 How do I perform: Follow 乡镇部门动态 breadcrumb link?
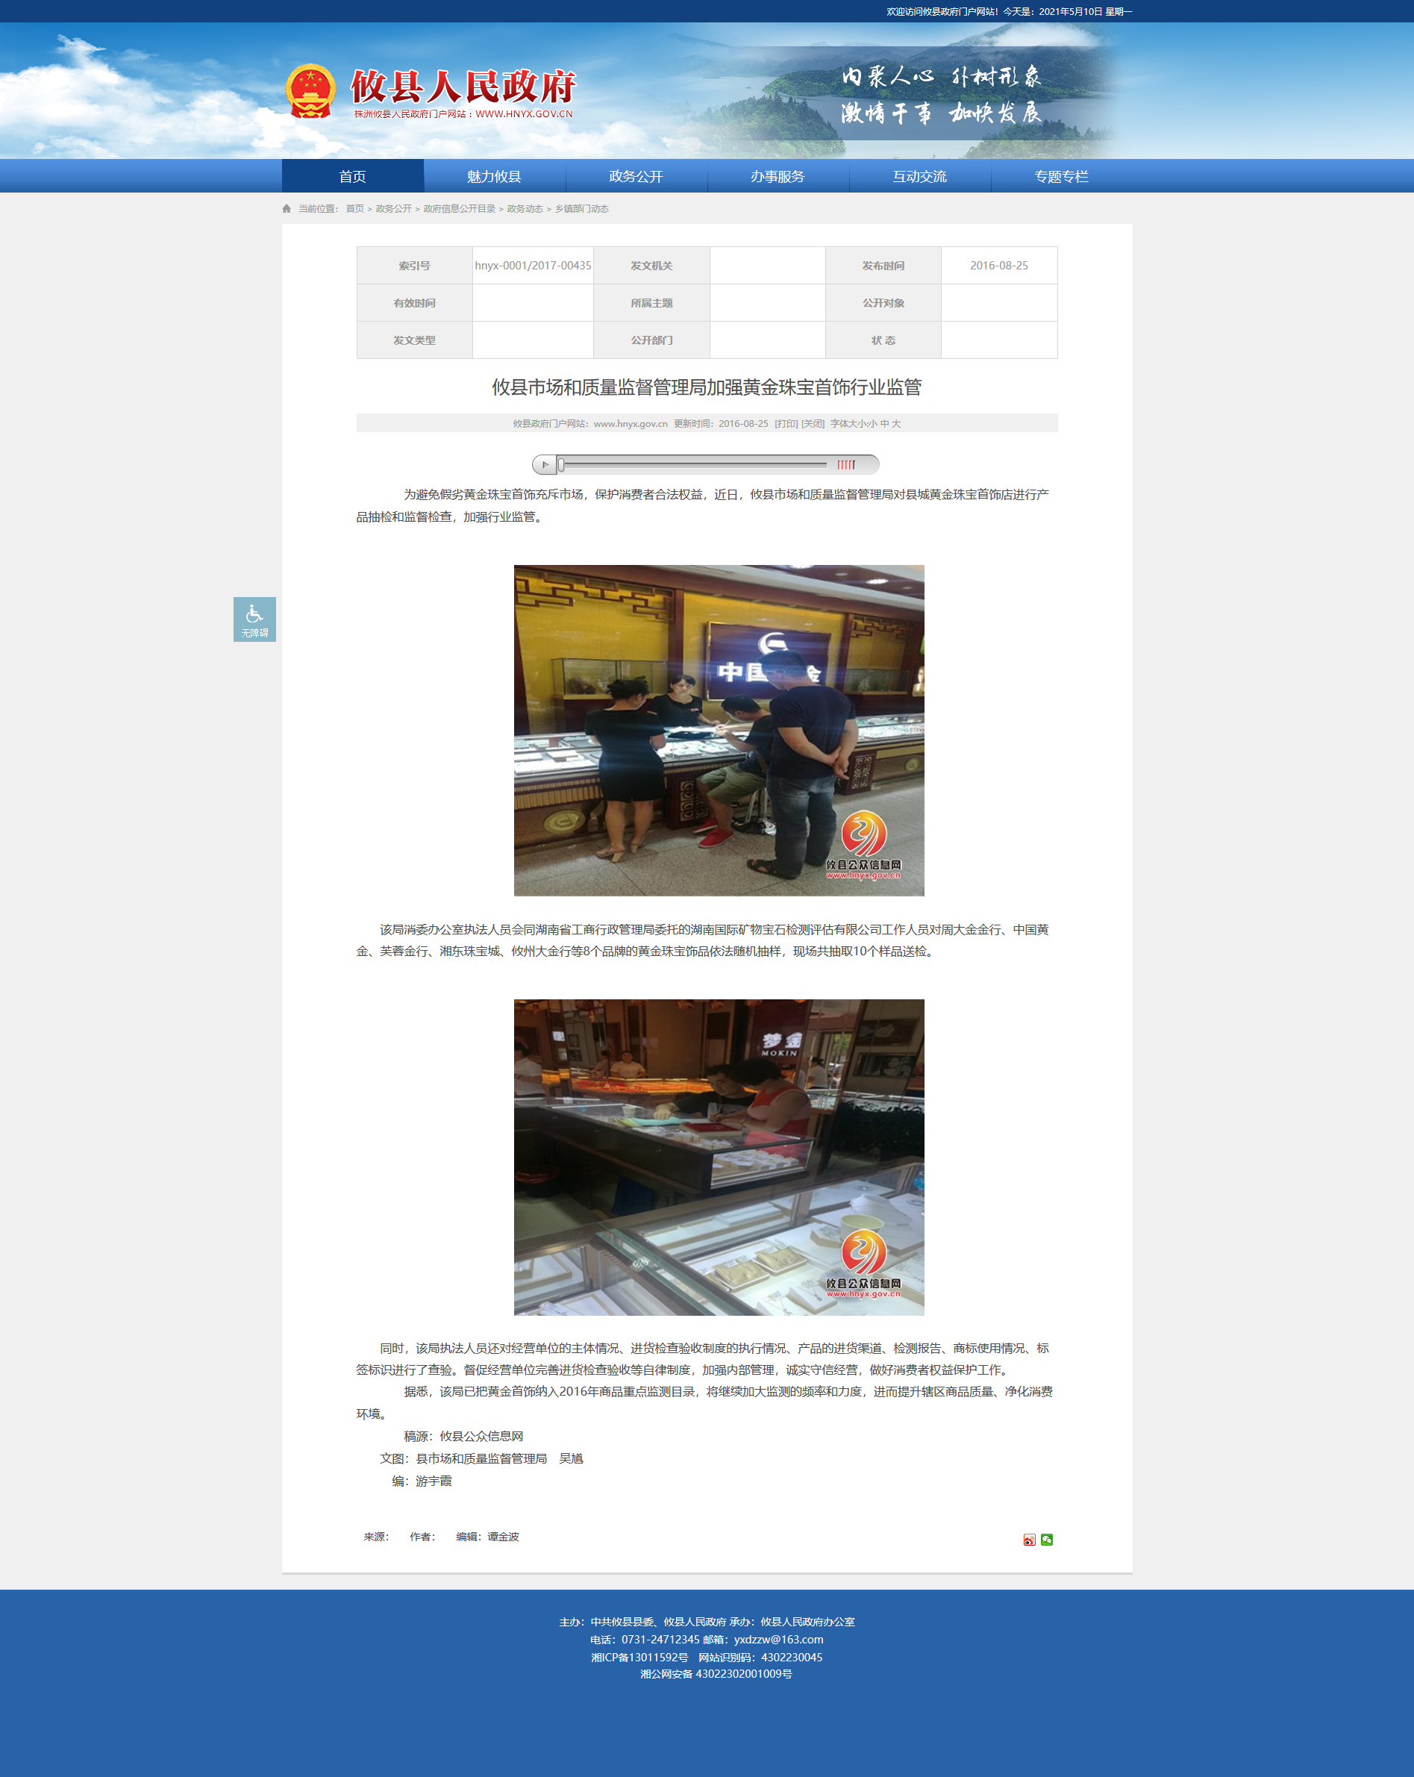(x=582, y=208)
